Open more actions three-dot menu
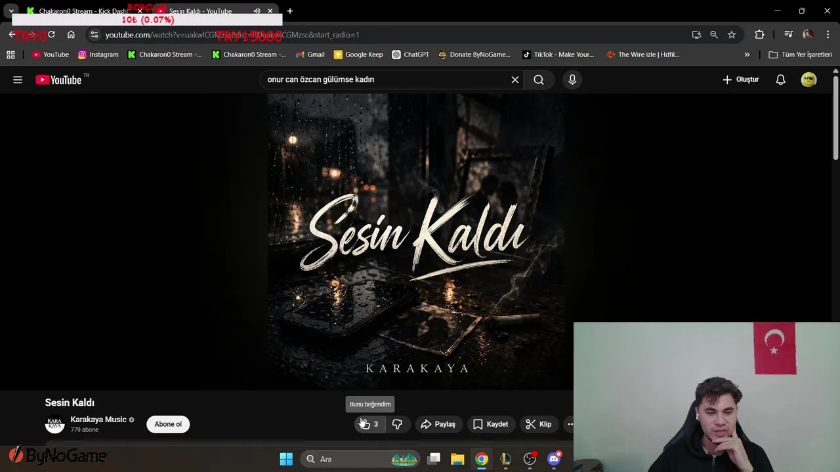 point(570,424)
